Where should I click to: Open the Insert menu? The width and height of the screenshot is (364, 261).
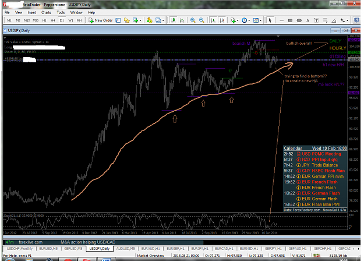tap(32, 13)
